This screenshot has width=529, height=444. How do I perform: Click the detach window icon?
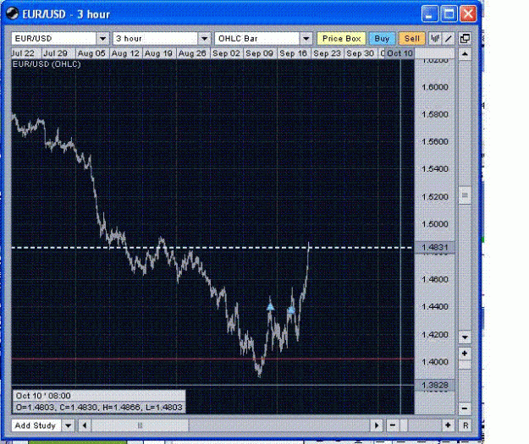point(465,38)
